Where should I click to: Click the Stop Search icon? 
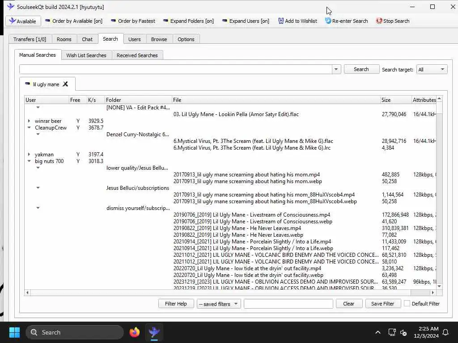pos(379,21)
